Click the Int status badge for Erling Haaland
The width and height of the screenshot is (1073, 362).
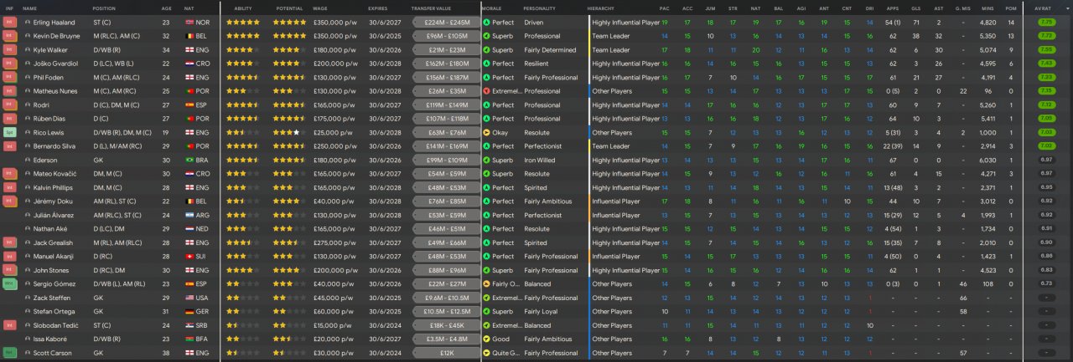coord(9,23)
